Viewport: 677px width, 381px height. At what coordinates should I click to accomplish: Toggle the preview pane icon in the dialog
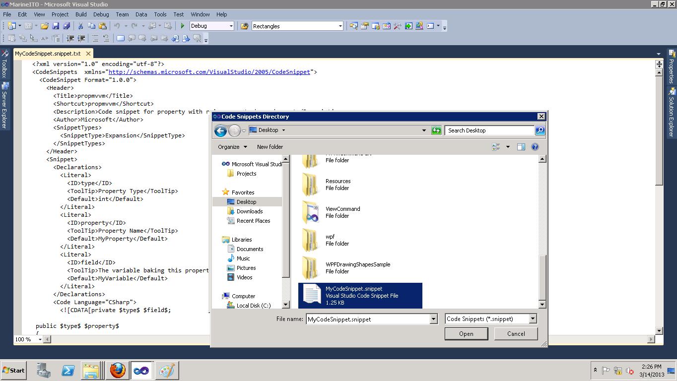tap(521, 147)
